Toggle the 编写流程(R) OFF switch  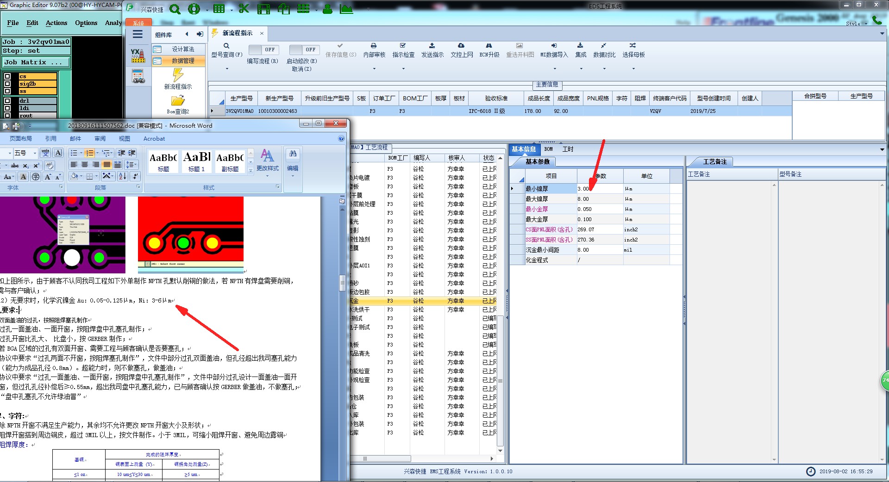point(263,49)
